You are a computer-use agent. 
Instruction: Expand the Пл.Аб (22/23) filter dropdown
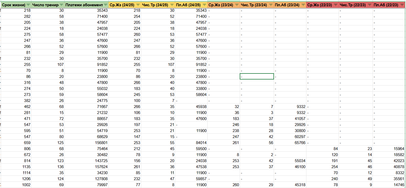click(402, 5)
